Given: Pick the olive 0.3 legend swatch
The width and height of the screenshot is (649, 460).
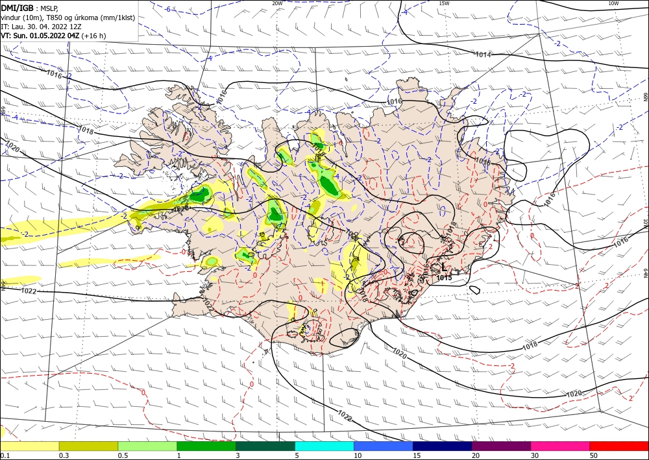Looking at the screenshot, I should pos(88,446).
